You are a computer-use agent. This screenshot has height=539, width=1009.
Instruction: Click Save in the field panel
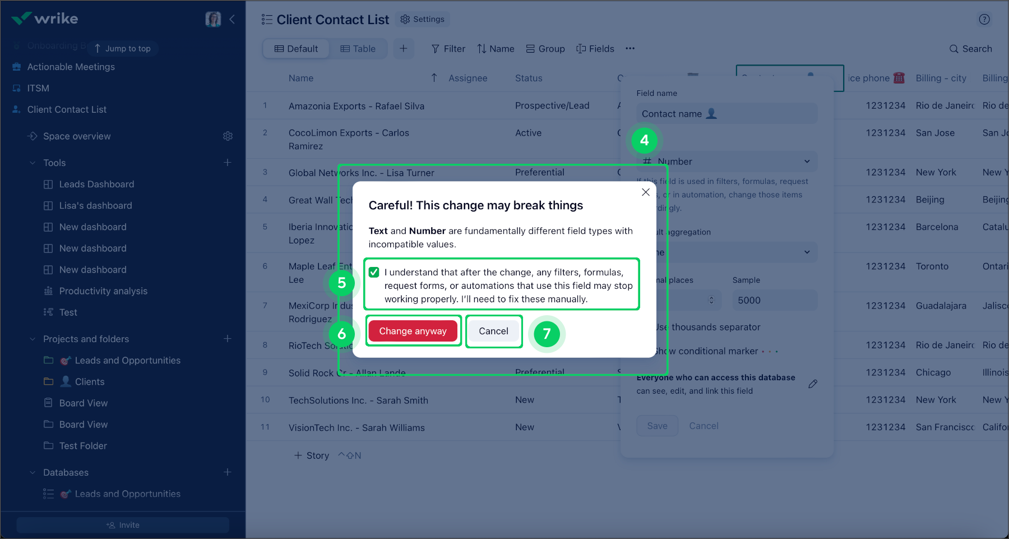click(x=657, y=426)
